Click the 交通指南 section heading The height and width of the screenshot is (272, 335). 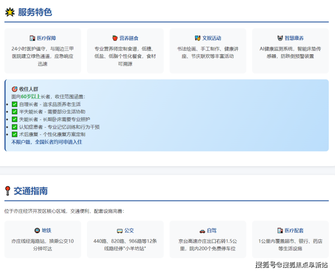pos(30,191)
